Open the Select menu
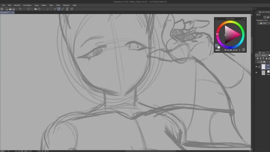This screenshot has height=152, width=270. coord(44,5)
